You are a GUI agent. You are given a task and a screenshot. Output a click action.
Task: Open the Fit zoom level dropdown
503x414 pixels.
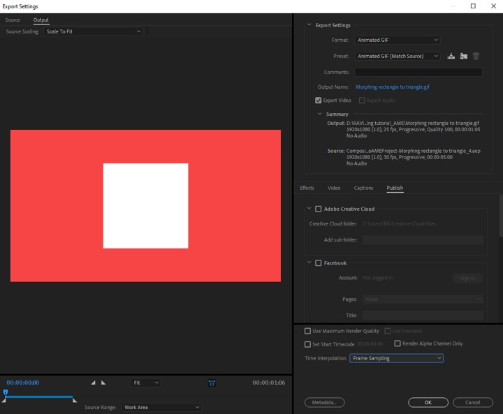pyautogui.click(x=145, y=383)
